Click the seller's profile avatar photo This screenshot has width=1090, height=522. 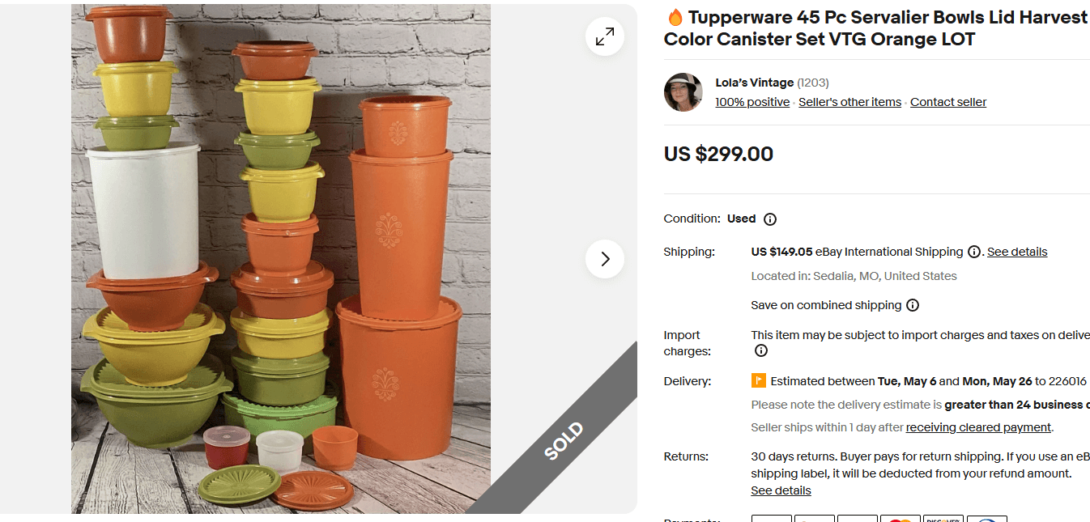[683, 91]
